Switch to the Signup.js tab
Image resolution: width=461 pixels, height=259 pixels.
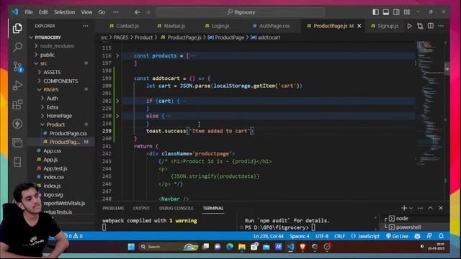385,26
